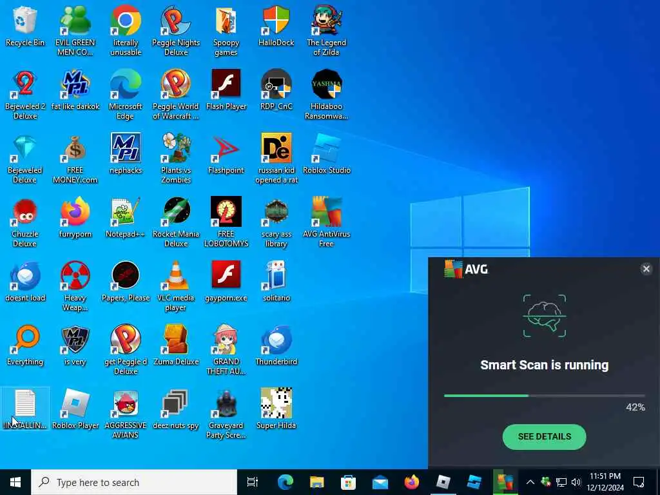Image resolution: width=660 pixels, height=495 pixels.
Task: Select the AGGRESSIVE AVIANS icon
Action: [x=126, y=413]
